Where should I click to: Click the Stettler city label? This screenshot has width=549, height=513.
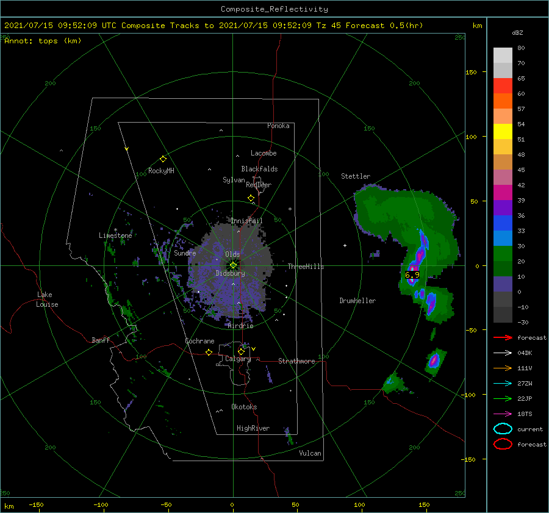pos(356,176)
